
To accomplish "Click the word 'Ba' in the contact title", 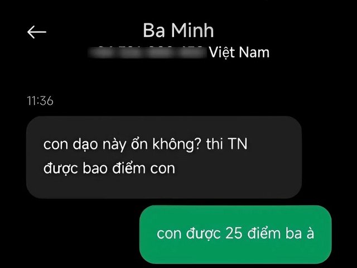I will coord(154,30).
